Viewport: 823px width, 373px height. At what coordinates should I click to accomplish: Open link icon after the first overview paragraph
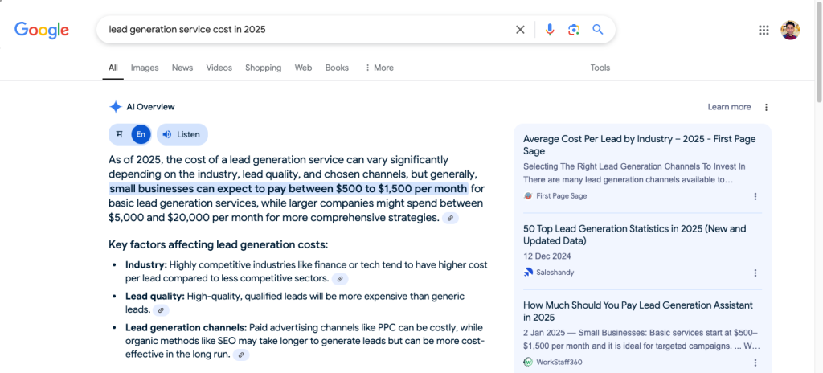pyautogui.click(x=450, y=218)
